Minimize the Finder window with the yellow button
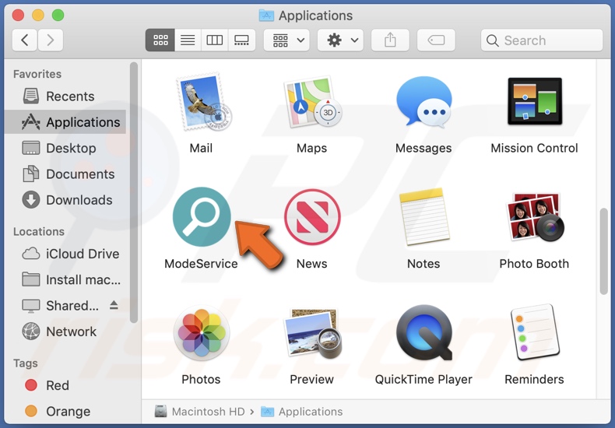This screenshot has height=428, width=615. tap(38, 16)
